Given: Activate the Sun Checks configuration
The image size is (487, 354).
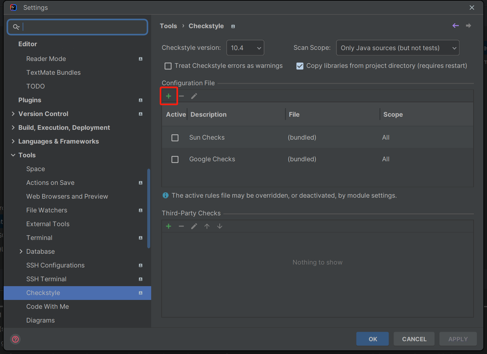Looking at the screenshot, I should point(175,138).
